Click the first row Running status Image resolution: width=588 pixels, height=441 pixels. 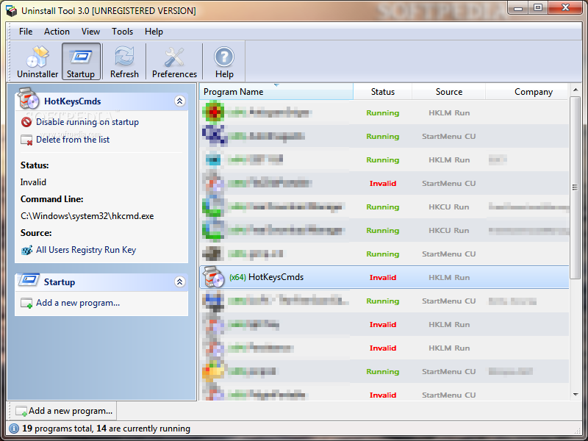[382, 113]
